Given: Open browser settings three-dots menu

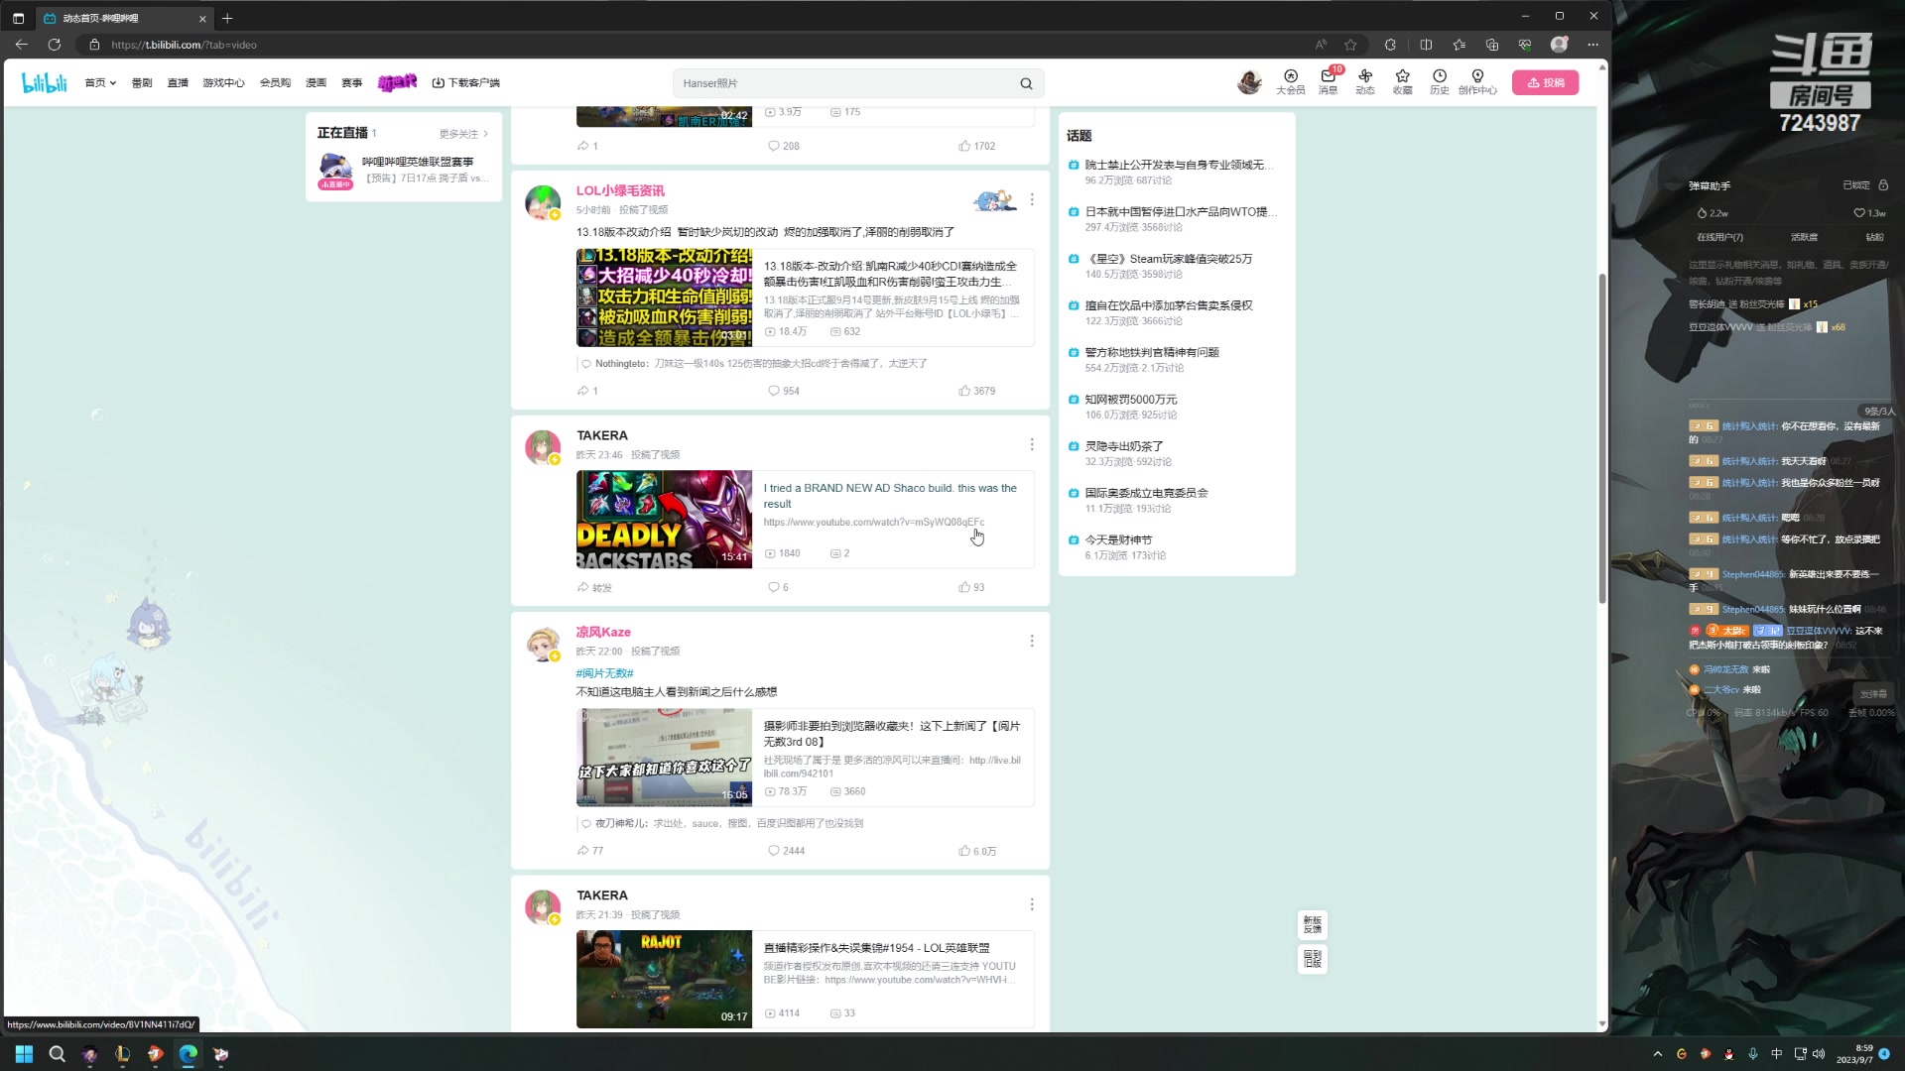Looking at the screenshot, I should click(1592, 45).
